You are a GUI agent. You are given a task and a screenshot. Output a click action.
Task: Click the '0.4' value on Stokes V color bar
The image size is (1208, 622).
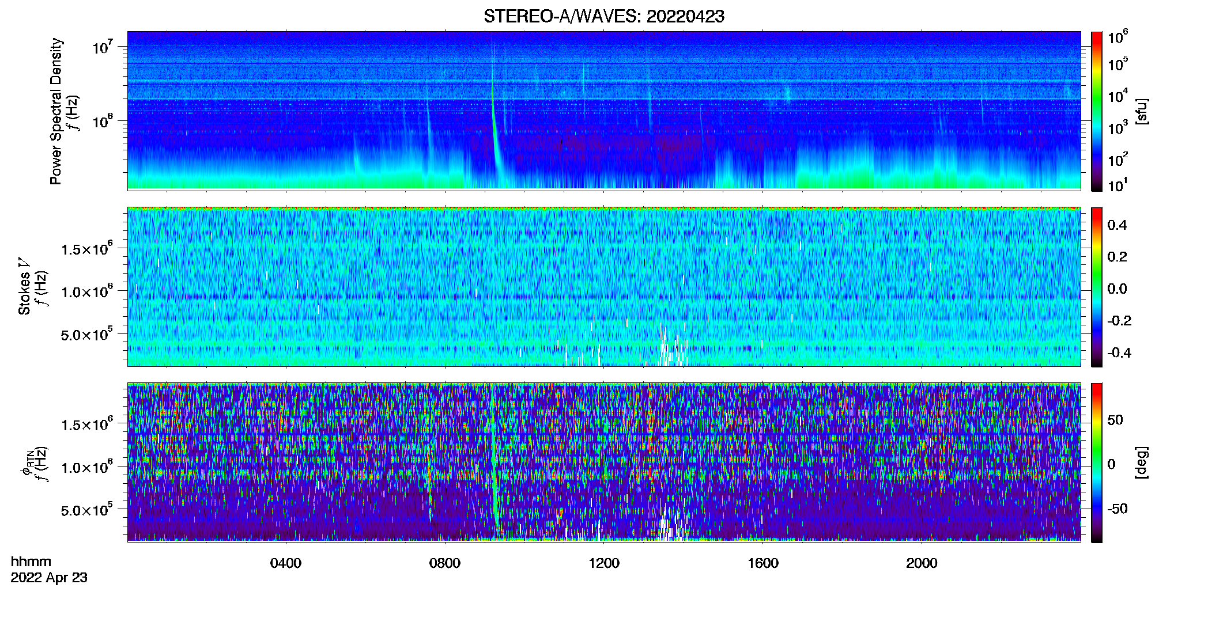(x=1118, y=225)
